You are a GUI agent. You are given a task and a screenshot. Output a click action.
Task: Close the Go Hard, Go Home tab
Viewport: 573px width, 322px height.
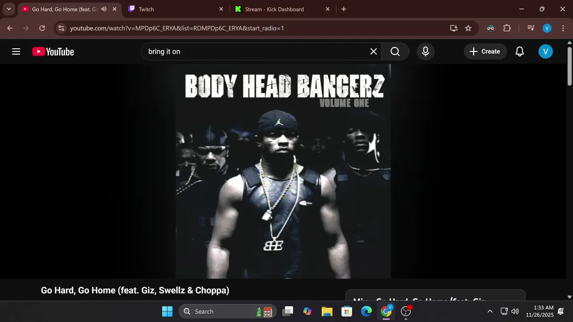pos(115,9)
